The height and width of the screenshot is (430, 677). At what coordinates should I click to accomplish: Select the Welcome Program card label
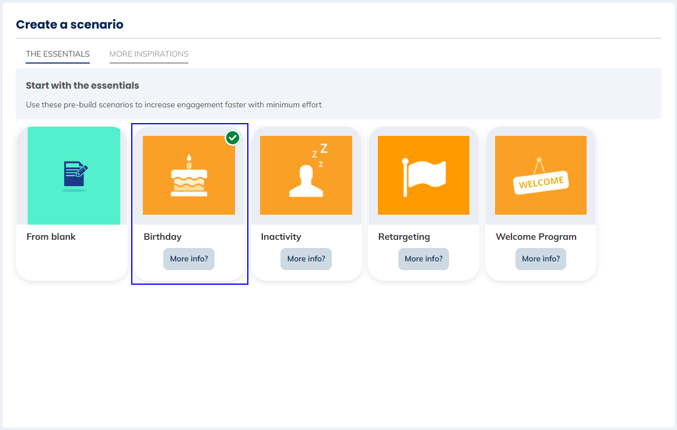pos(536,237)
